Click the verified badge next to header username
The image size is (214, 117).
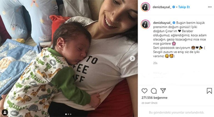(x=174, y=7)
